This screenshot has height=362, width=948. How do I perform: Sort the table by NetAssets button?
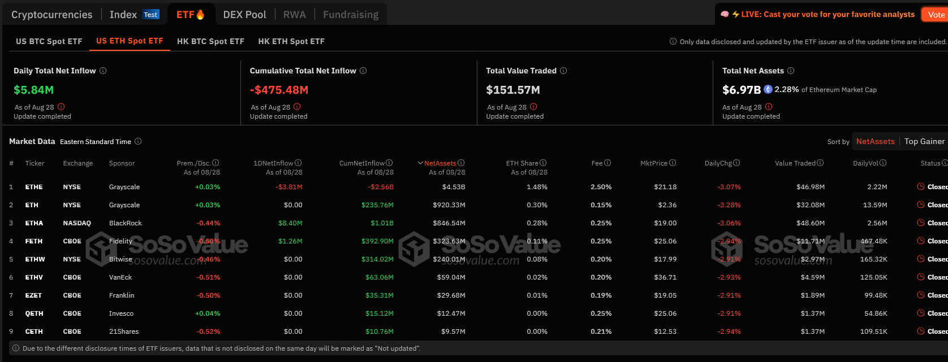coord(875,141)
